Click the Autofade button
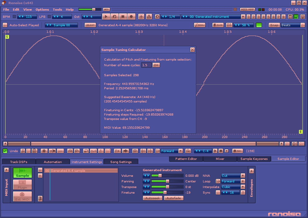The image size is (308, 218). pyautogui.click(x=174, y=198)
